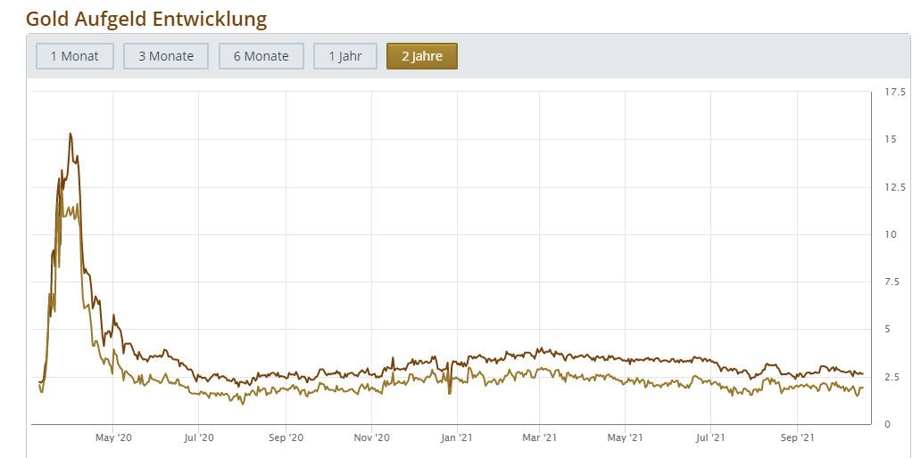Click the 12.5 y-axis label

[x=894, y=187]
